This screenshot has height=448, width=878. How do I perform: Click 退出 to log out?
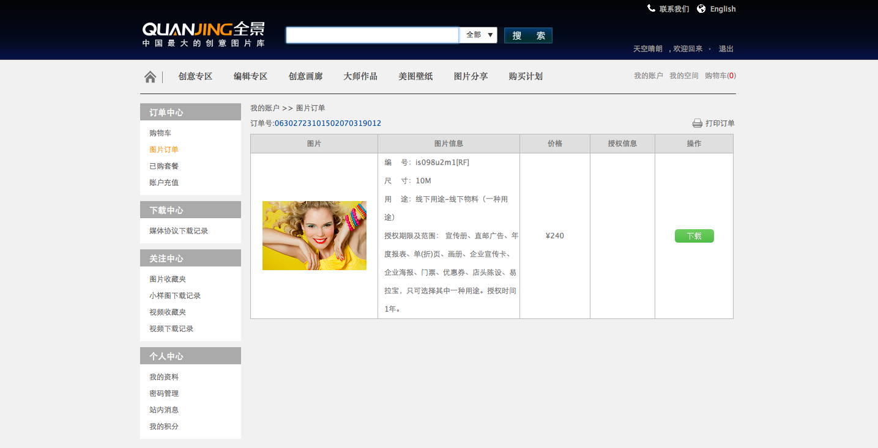coord(726,49)
